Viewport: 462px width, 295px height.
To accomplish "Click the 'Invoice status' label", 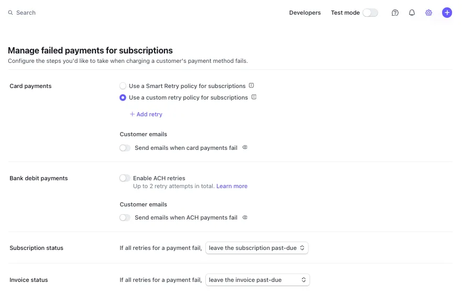I will pos(29,280).
